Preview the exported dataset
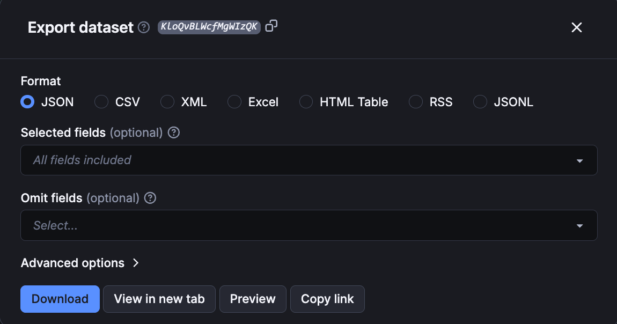The height and width of the screenshot is (324, 617). (253, 299)
